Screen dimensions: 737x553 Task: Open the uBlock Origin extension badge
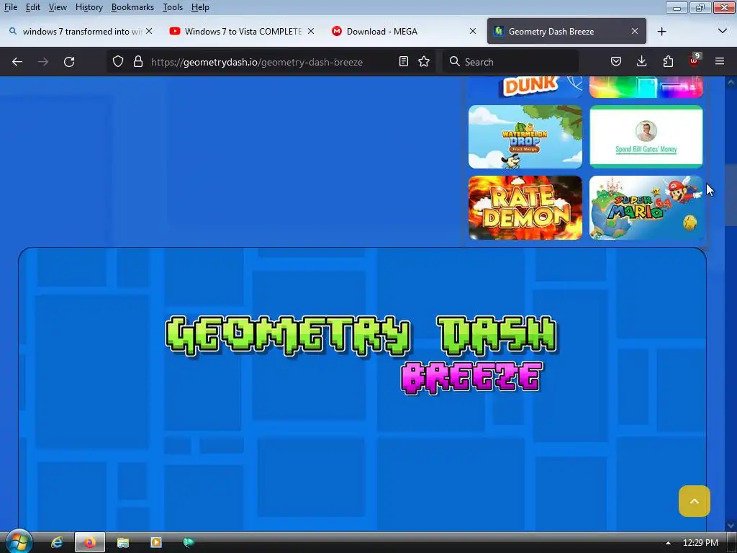tap(695, 60)
